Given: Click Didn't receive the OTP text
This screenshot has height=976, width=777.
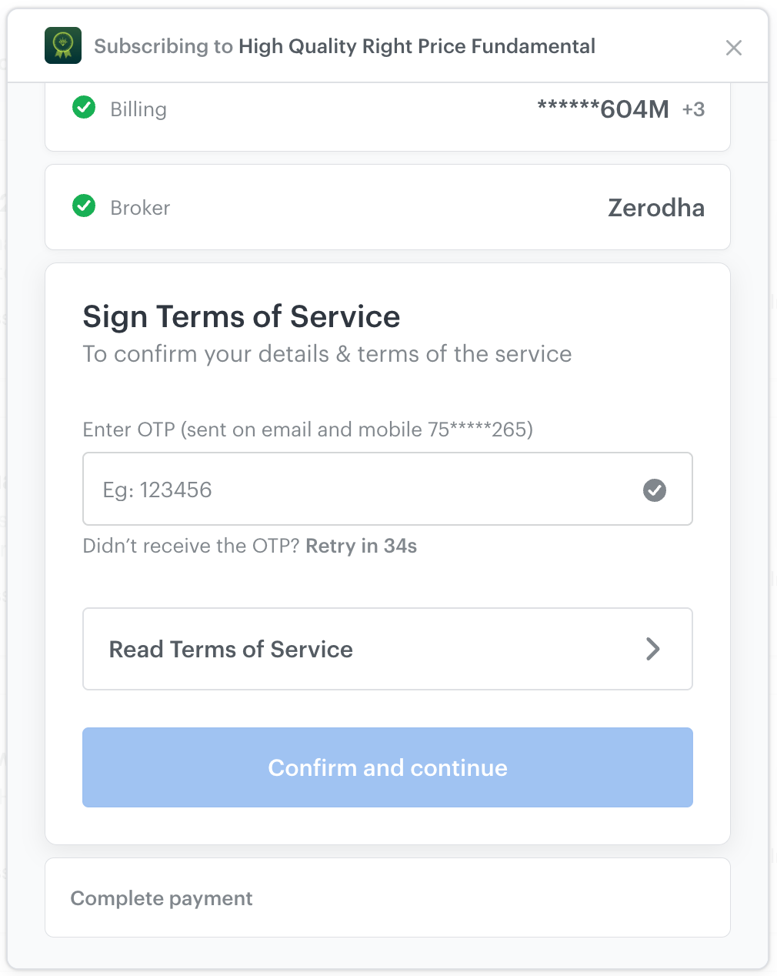Looking at the screenshot, I should point(191,546).
